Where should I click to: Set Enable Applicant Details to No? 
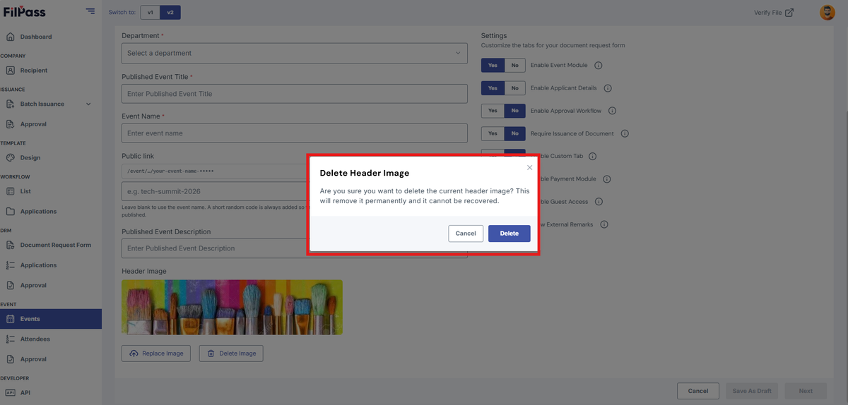[x=514, y=88]
